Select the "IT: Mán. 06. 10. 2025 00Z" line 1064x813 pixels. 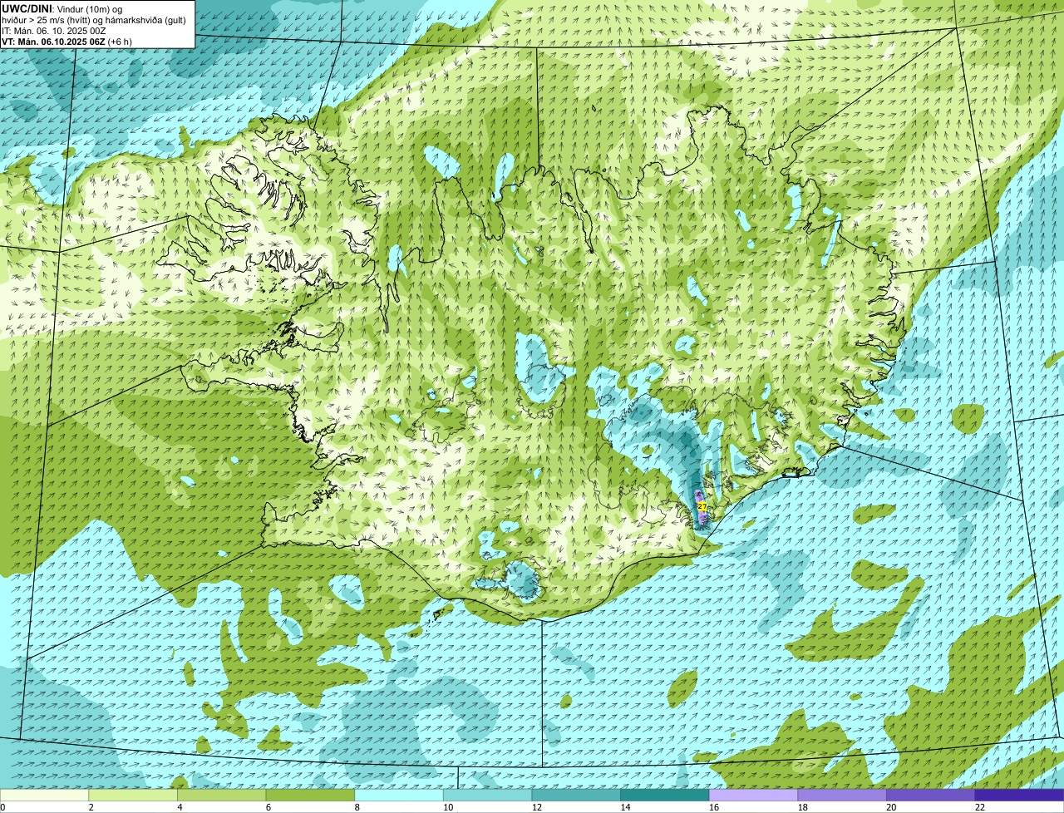pos(54,31)
